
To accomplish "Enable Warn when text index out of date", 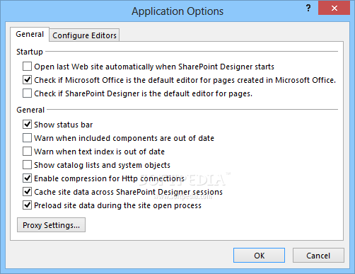I will (27, 152).
